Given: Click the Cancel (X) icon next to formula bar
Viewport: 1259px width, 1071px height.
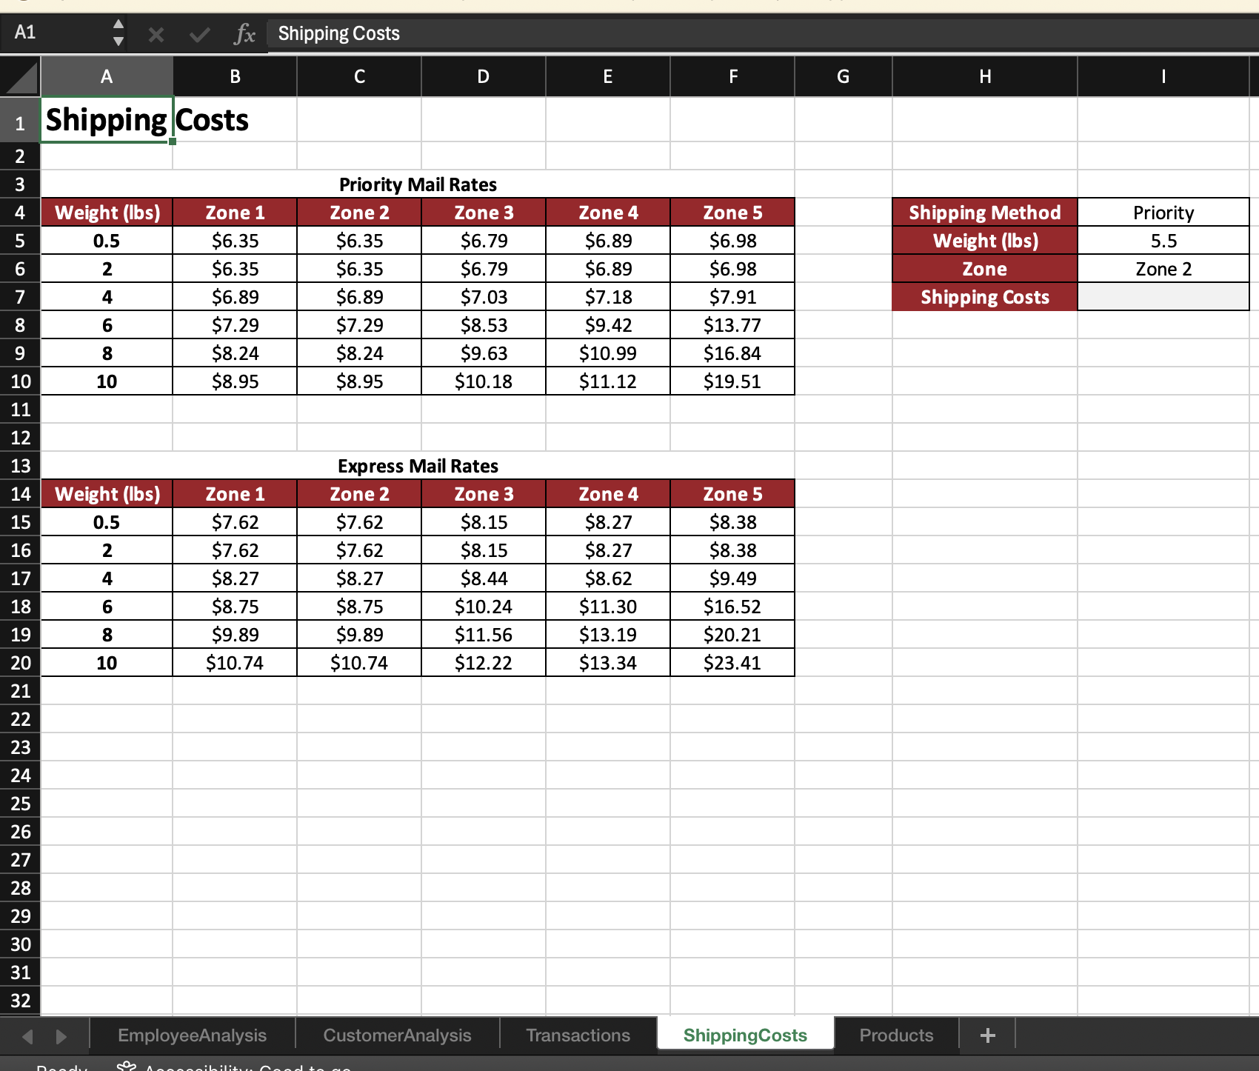Looking at the screenshot, I should click(156, 33).
